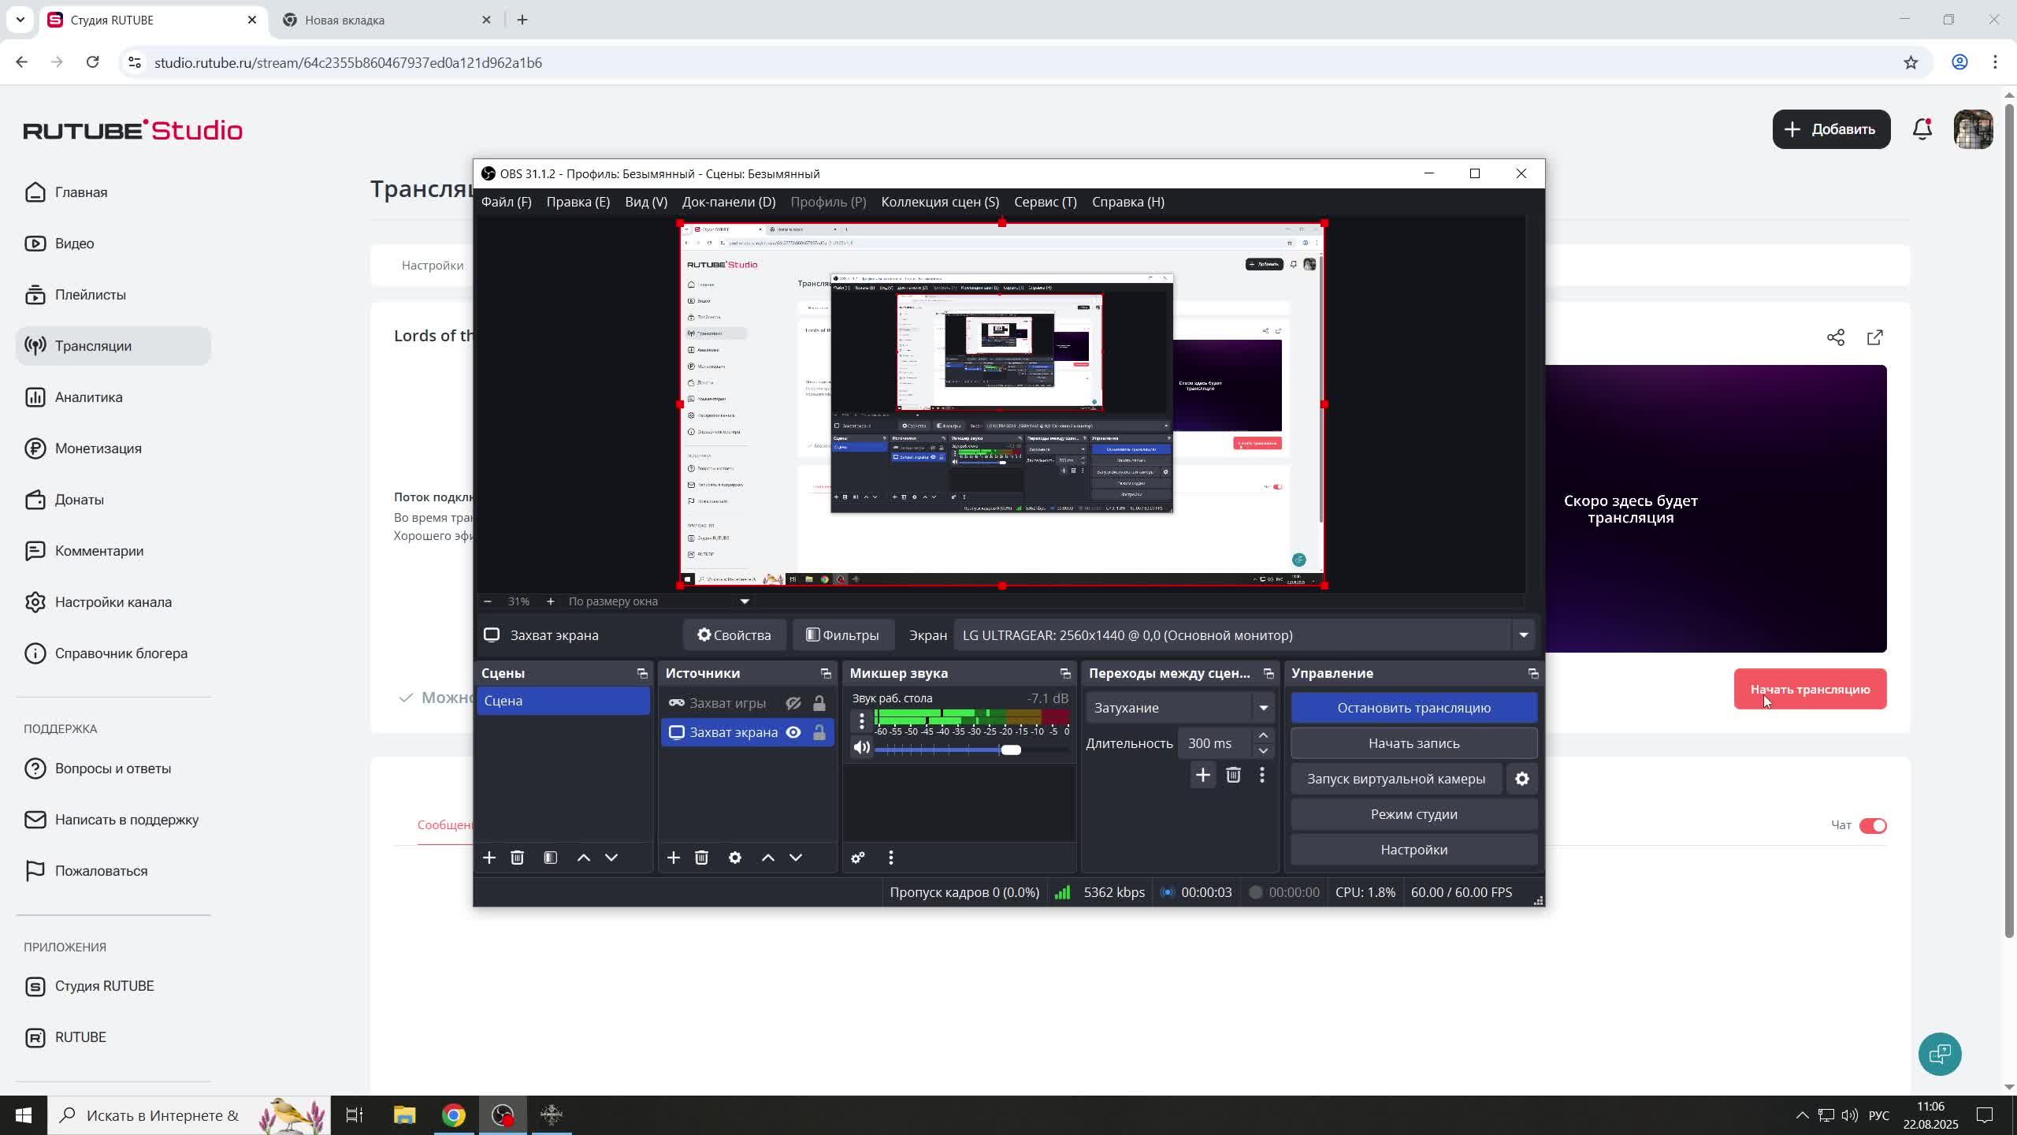Screen dimensions: 2017x1135
Task: Open the notifications bell in RUTUBE Studio
Action: (x=1922, y=129)
